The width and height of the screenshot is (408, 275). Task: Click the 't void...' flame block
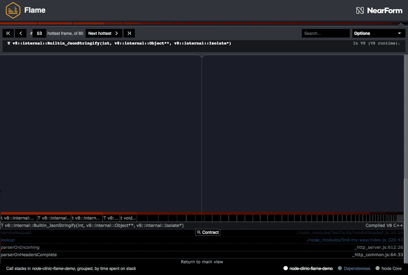tap(128, 218)
